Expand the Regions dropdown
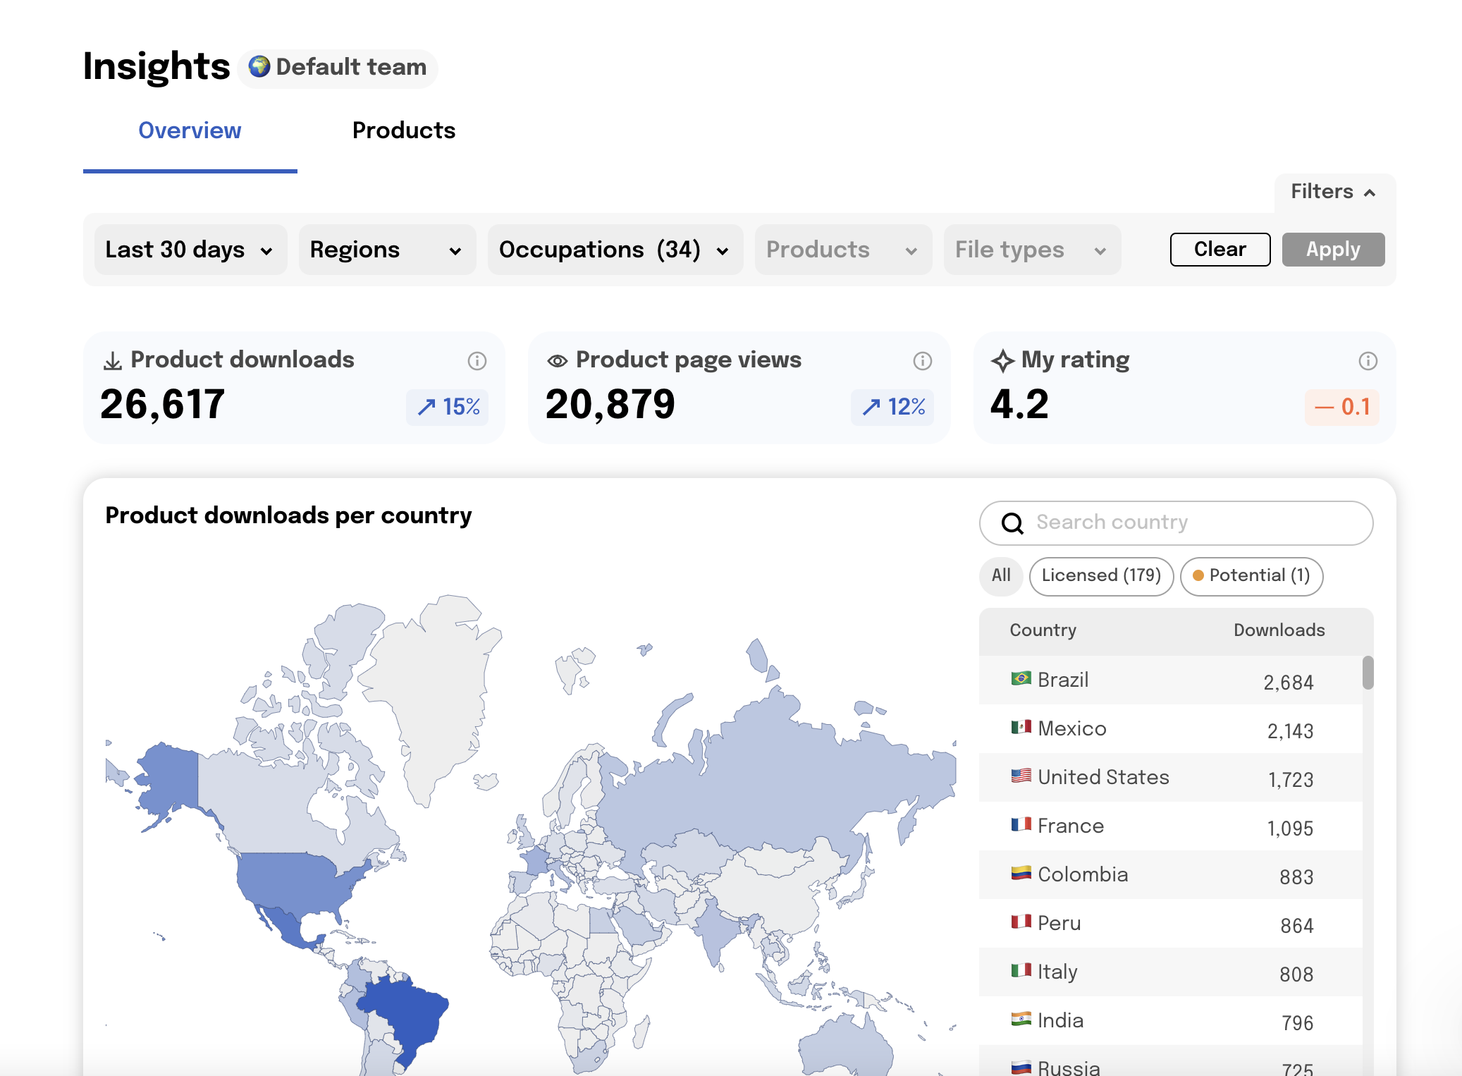The height and width of the screenshot is (1076, 1462). 386,250
